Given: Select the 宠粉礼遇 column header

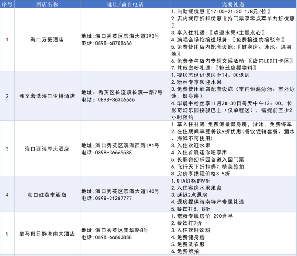Looking at the screenshot, I should pyautogui.click(x=233, y=4).
